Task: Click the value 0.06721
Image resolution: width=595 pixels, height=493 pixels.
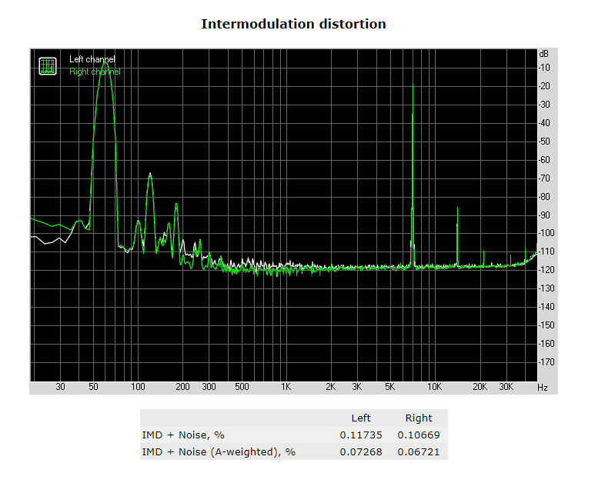Action: [419, 452]
